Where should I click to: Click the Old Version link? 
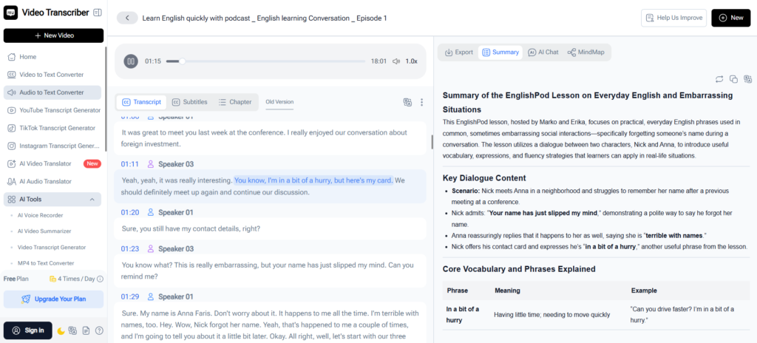(279, 102)
